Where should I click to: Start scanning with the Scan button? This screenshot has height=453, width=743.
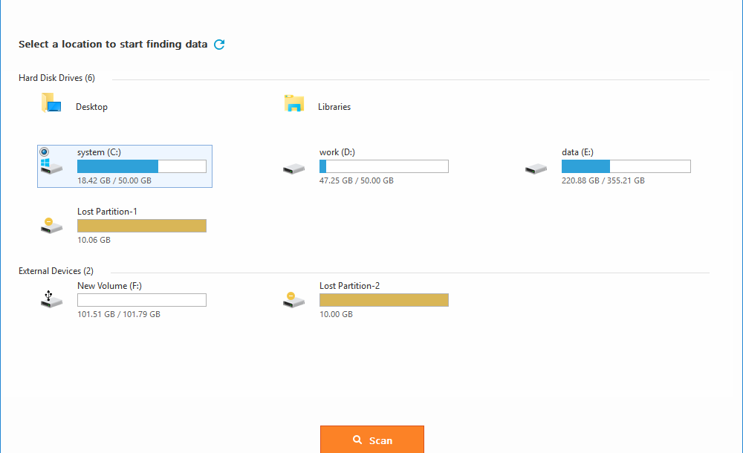click(x=371, y=440)
